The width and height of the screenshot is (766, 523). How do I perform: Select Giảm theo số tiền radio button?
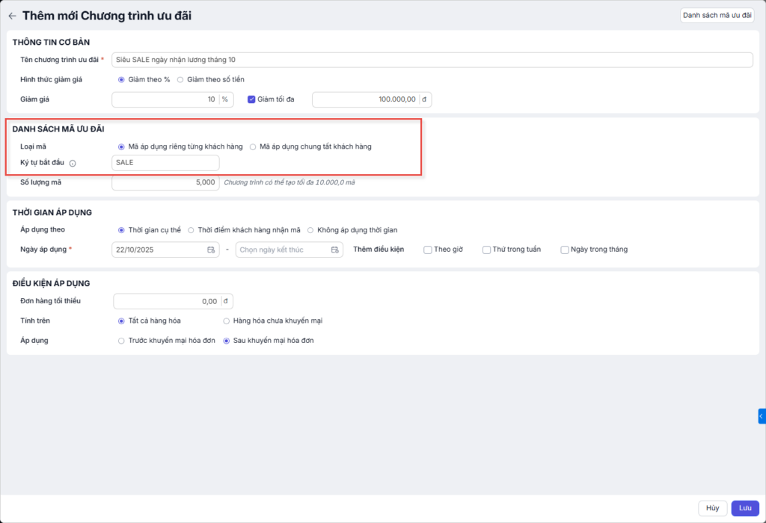(180, 79)
